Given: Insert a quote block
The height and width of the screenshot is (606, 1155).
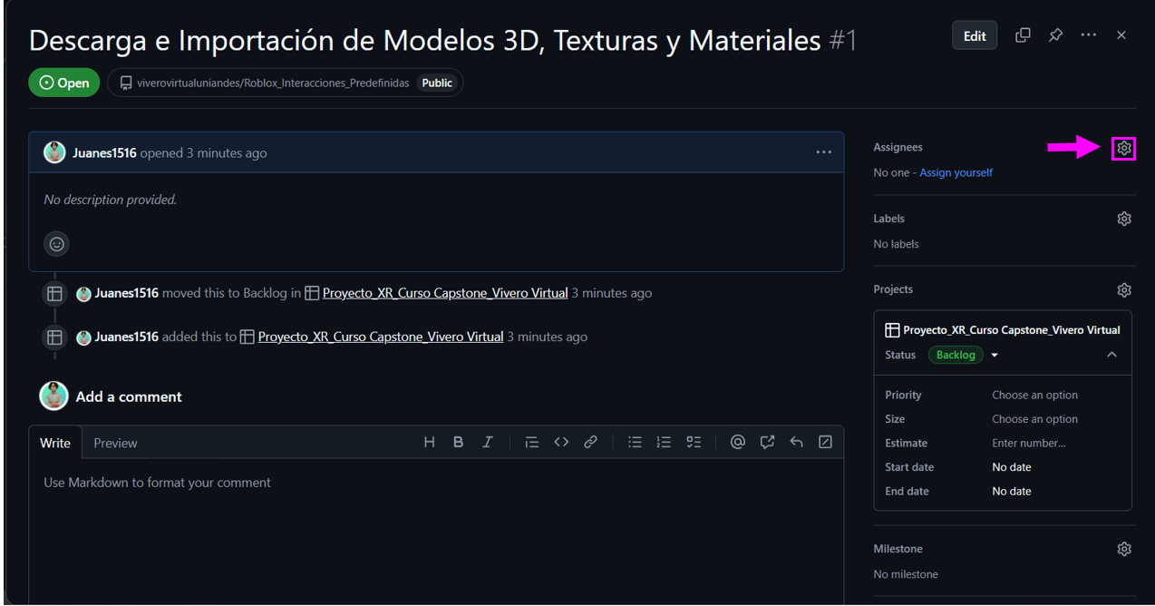Looking at the screenshot, I should pyautogui.click(x=532, y=442).
